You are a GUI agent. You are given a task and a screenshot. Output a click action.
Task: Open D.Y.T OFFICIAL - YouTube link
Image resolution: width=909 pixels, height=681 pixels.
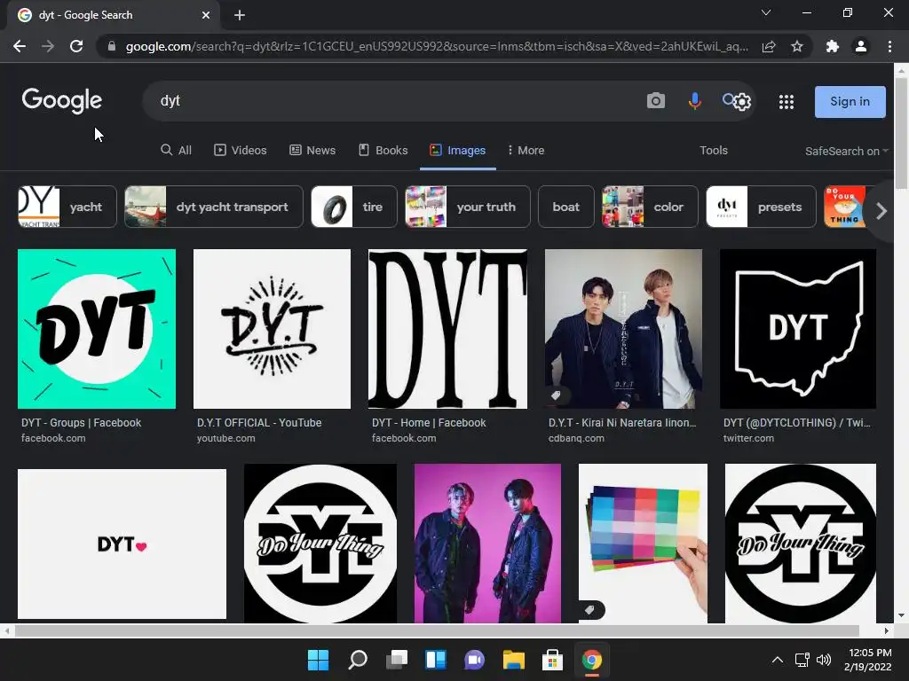coord(259,423)
